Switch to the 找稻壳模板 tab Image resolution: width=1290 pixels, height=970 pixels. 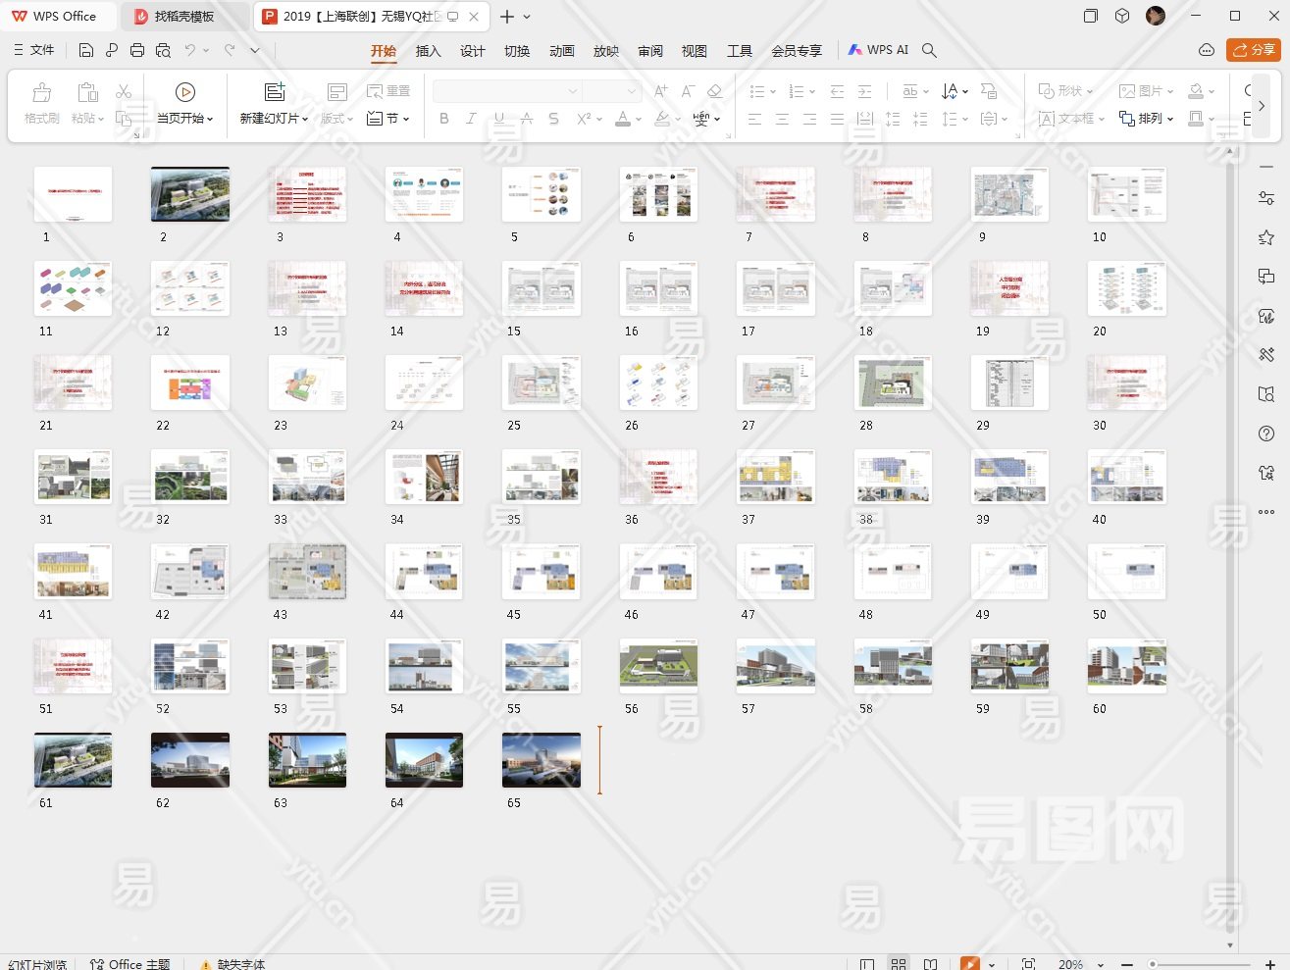(183, 17)
